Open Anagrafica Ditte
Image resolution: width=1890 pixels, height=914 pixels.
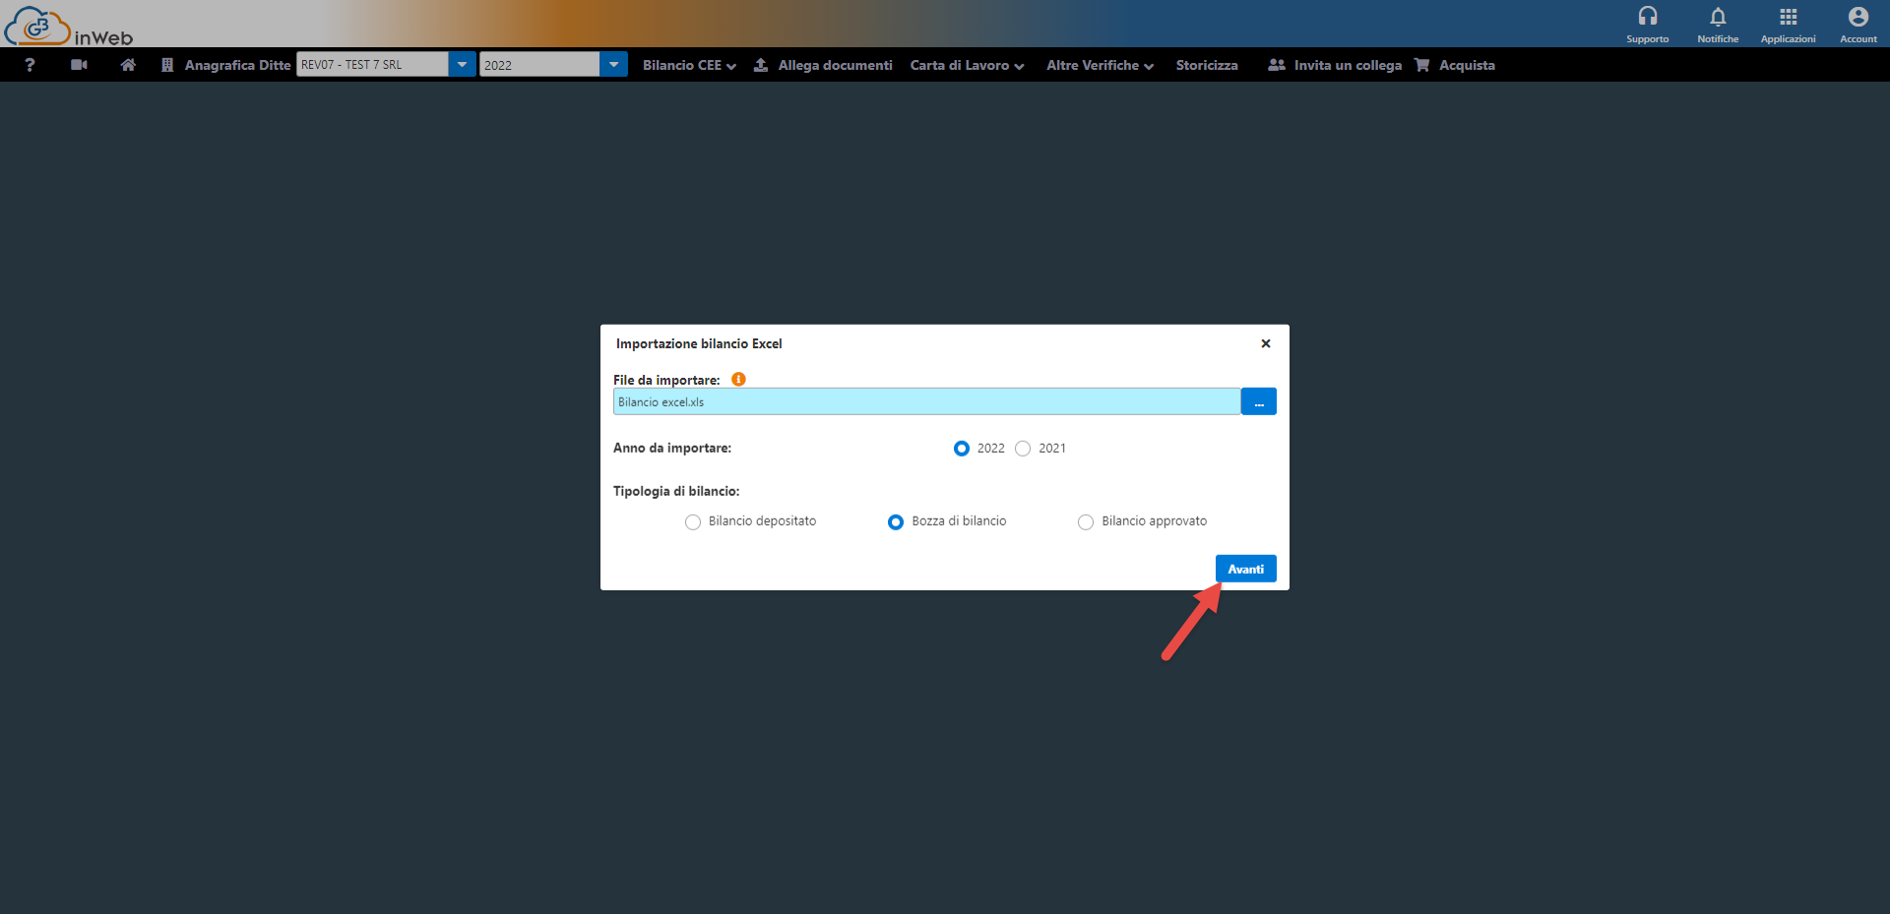[x=237, y=65]
